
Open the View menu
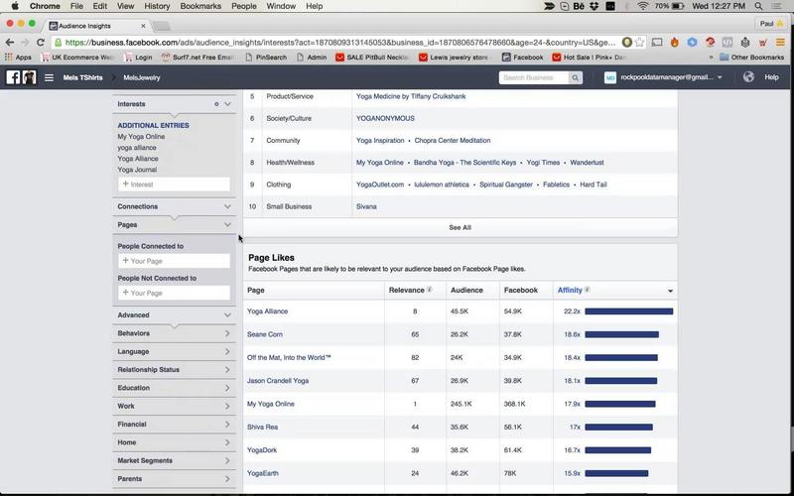(x=125, y=6)
